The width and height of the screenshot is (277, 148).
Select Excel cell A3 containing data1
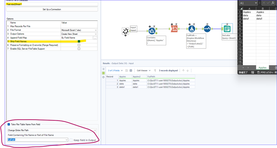[x=249, y=19]
